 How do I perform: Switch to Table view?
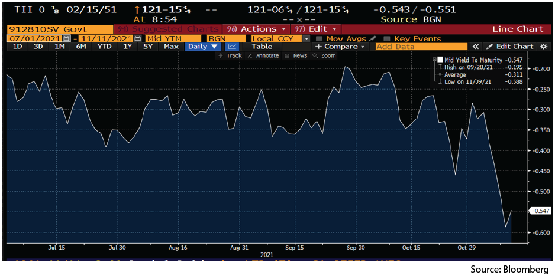coord(262,47)
